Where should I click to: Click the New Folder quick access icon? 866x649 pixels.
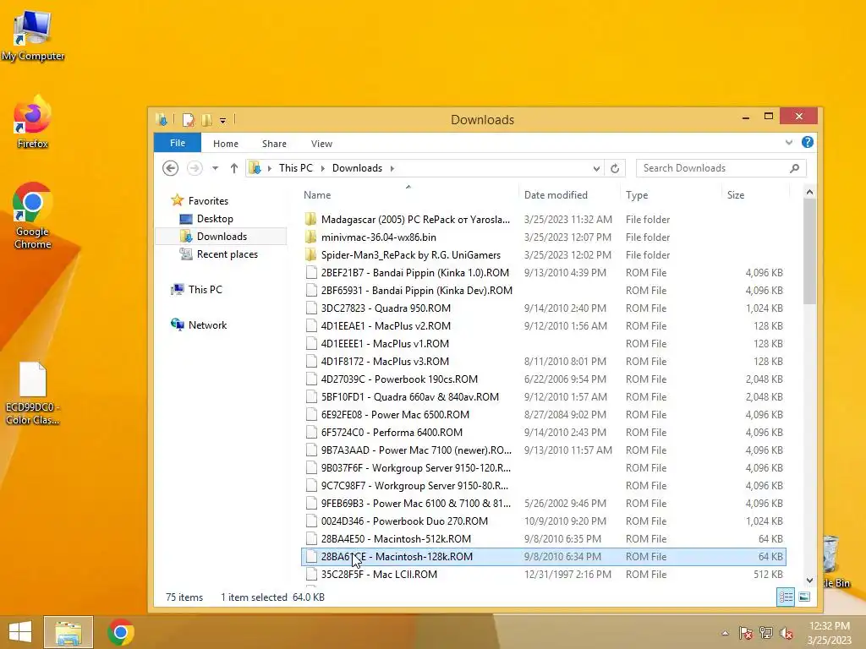(206, 120)
